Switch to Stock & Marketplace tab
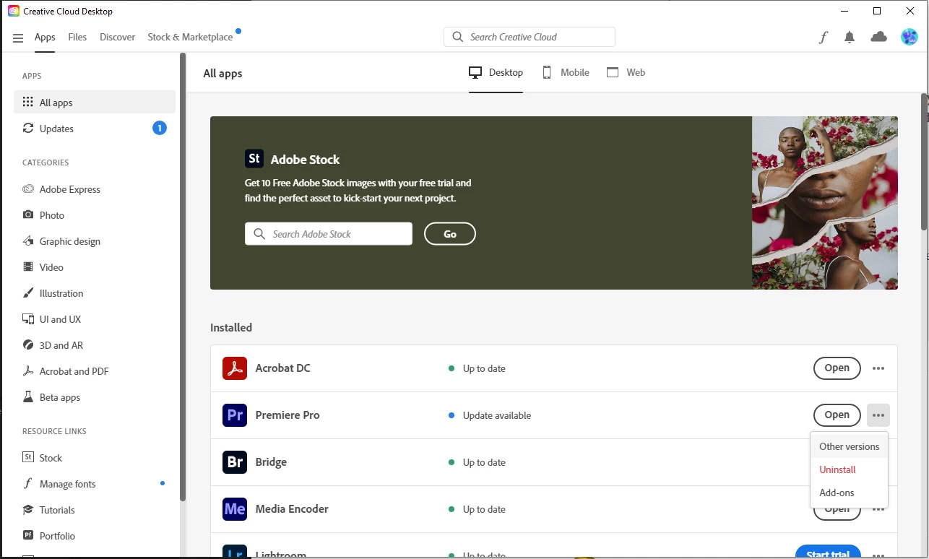929x559 pixels. (190, 37)
